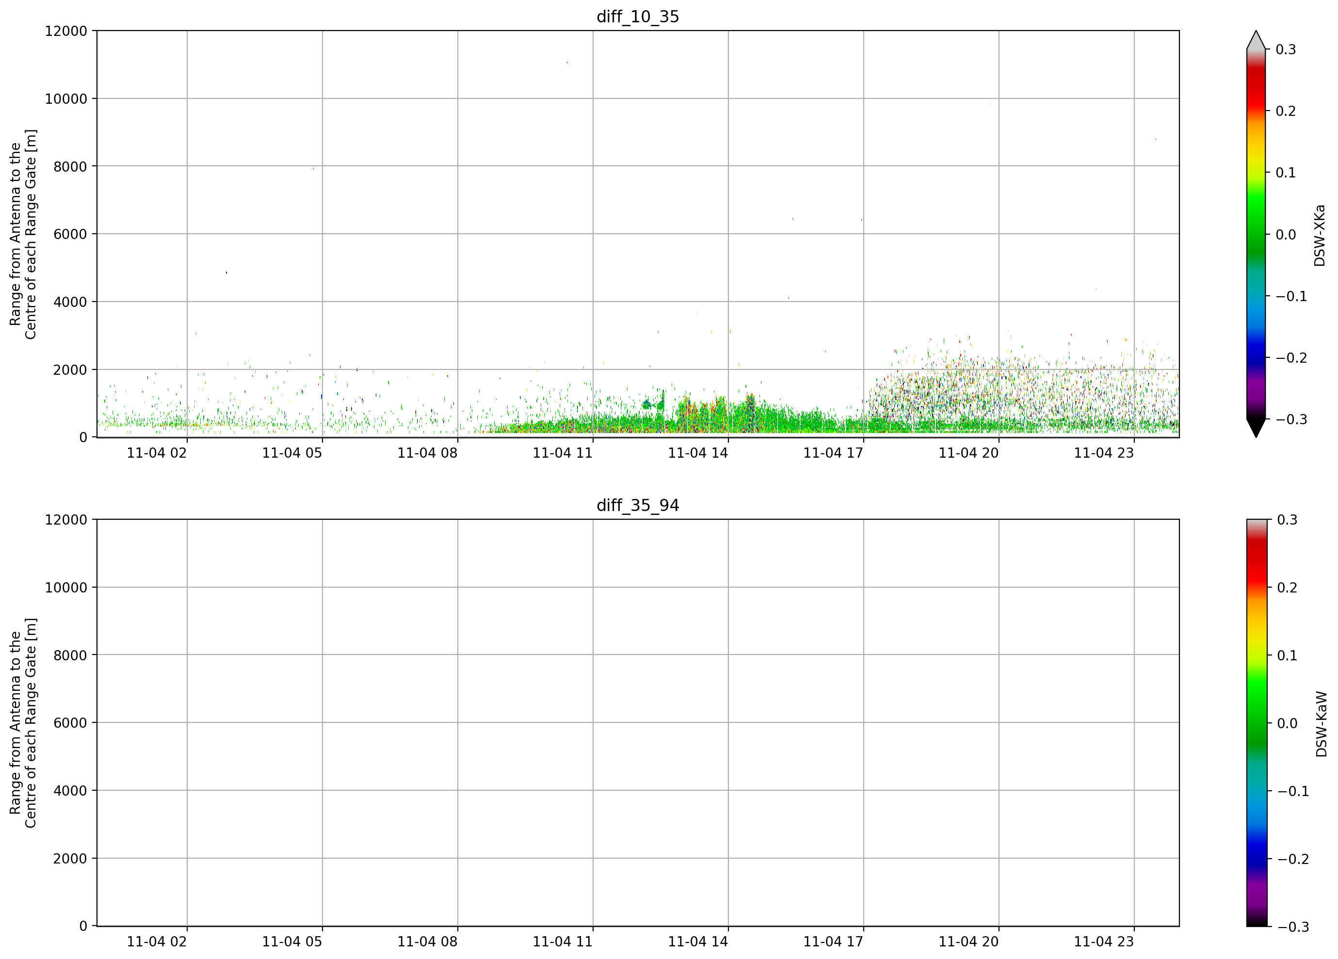Click bottom plot x-tick label 11-04 02
The width and height of the screenshot is (1338, 959).
pyautogui.click(x=156, y=942)
